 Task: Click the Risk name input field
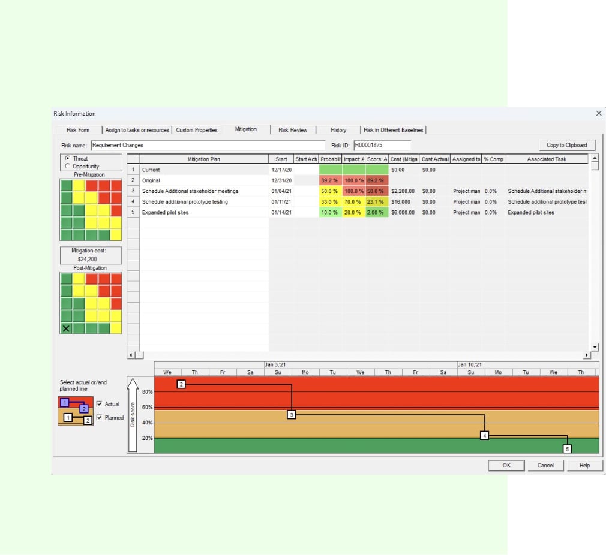click(207, 145)
